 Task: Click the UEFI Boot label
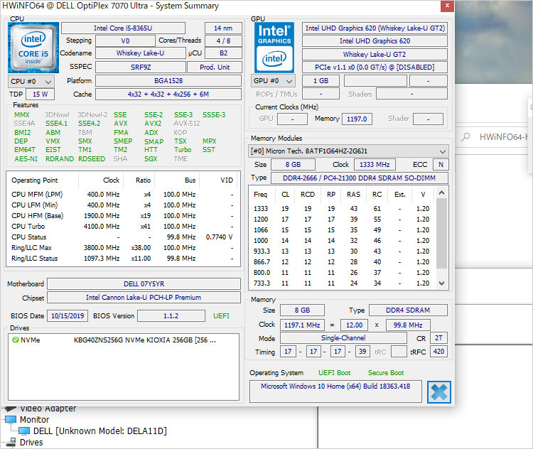click(x=335, y=373)
